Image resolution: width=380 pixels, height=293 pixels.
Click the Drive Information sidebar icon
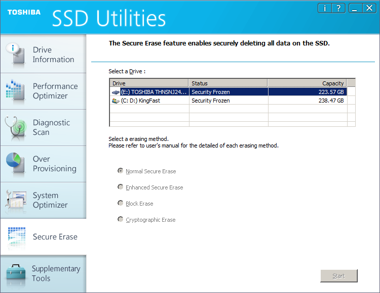point(15,55)
